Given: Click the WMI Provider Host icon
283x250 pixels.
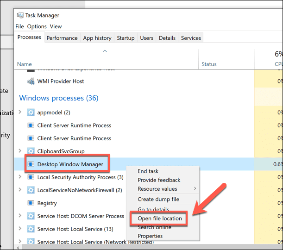Looking at the screenshot, I should click(31, 81).
